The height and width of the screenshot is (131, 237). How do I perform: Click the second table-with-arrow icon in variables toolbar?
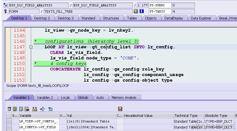21,109
